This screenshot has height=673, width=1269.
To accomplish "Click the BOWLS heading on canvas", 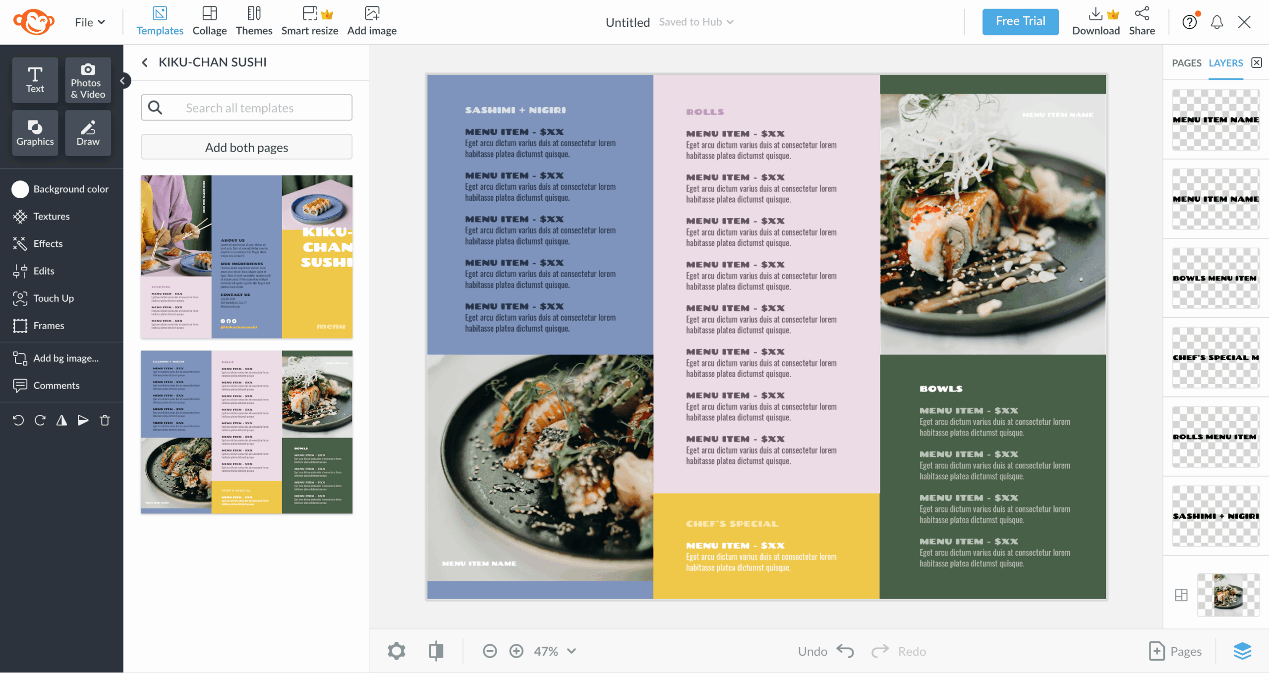I will click(x=941, y=389).
